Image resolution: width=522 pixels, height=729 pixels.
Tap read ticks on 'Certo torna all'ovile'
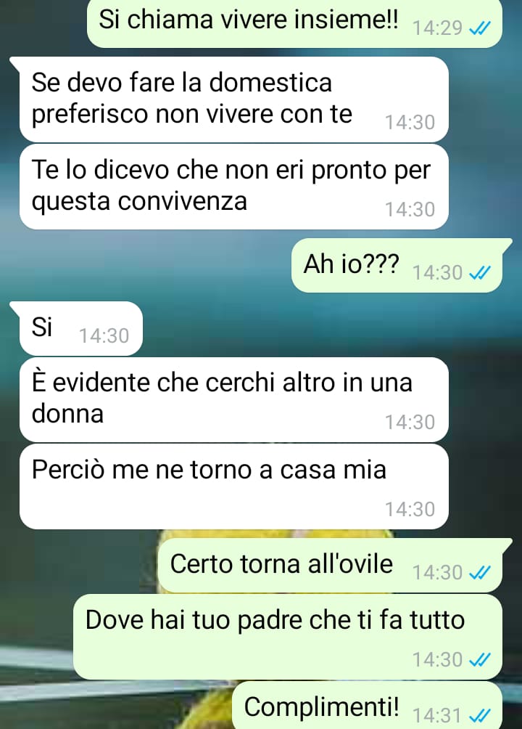point(480,573)
